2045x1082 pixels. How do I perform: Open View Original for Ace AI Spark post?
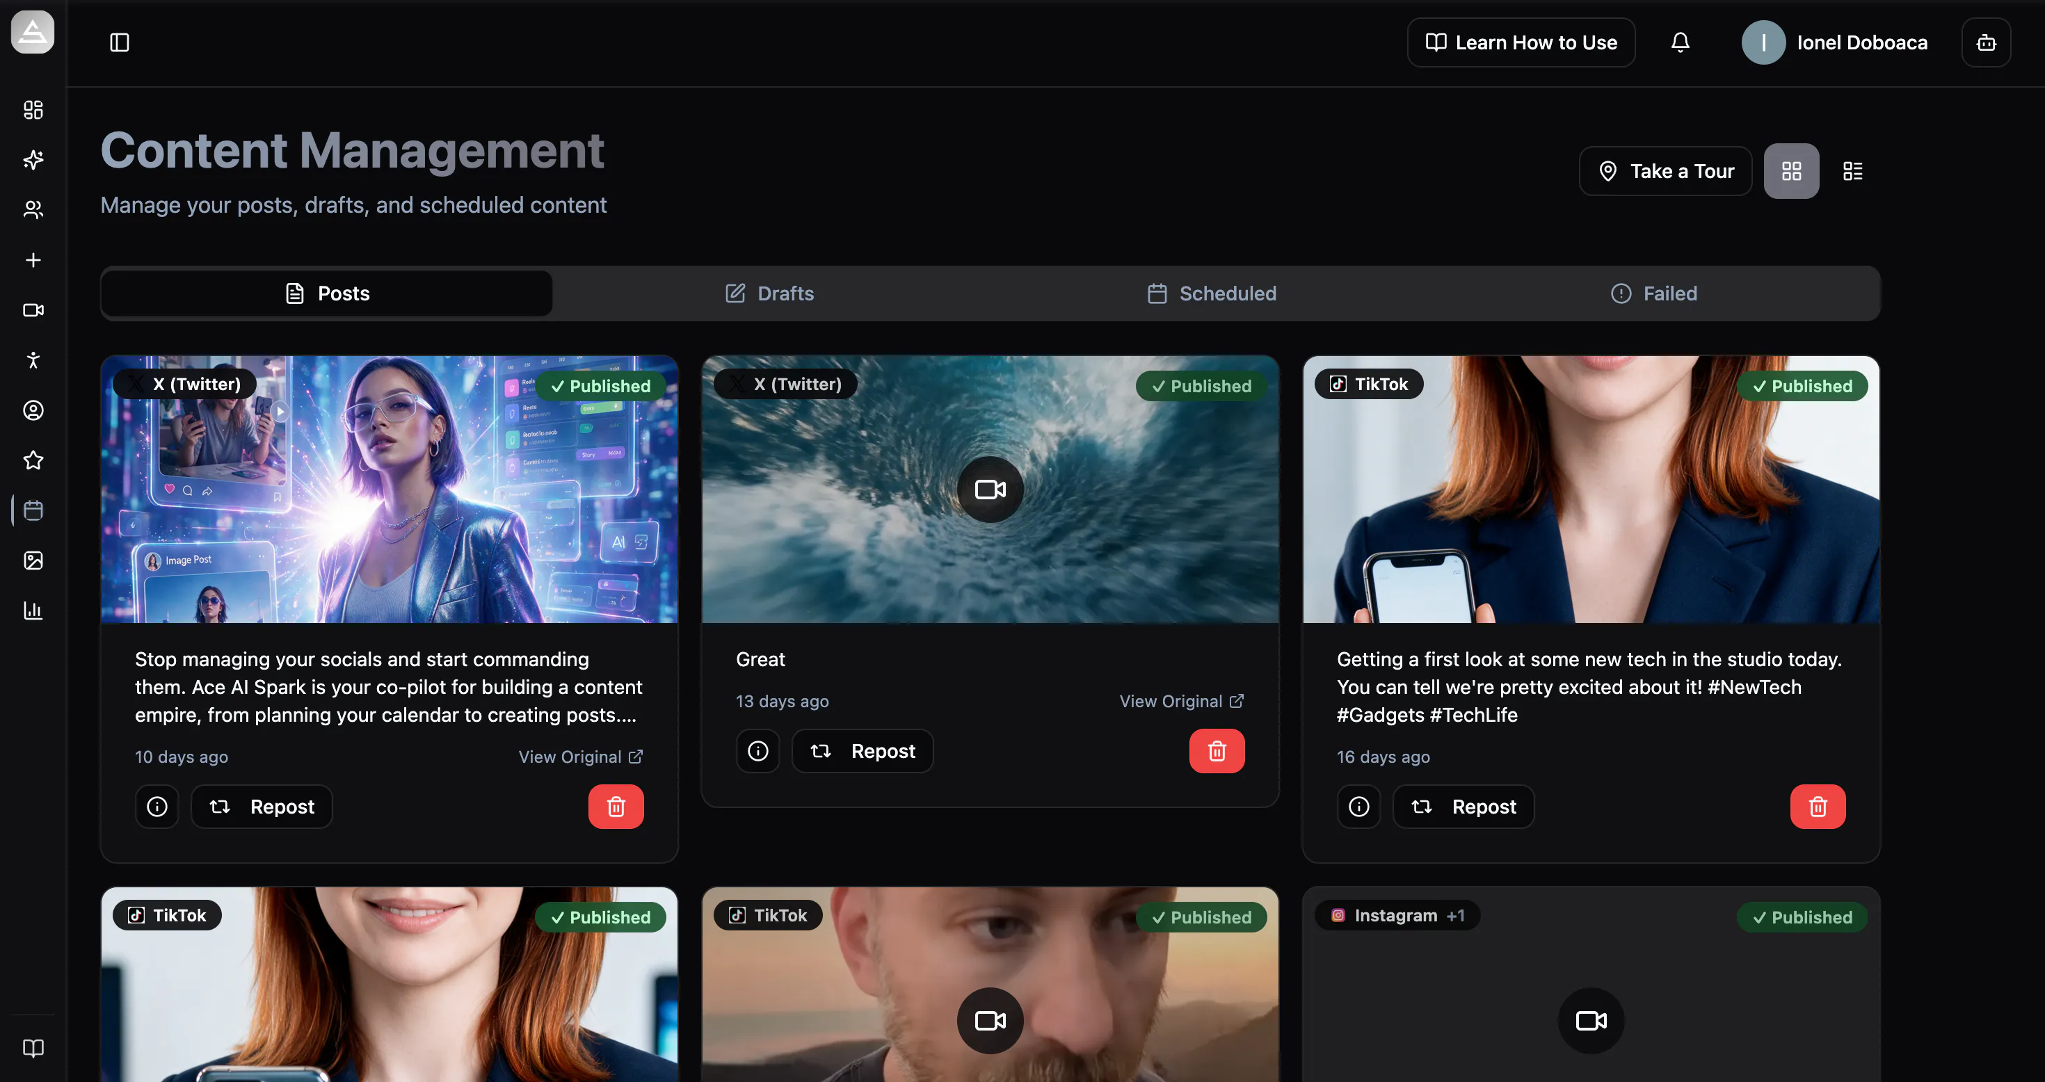[x=581, y=757]
